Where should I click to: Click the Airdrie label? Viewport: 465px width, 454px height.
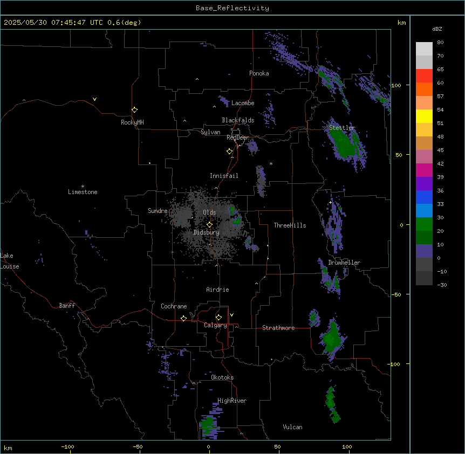coord(218,290)
